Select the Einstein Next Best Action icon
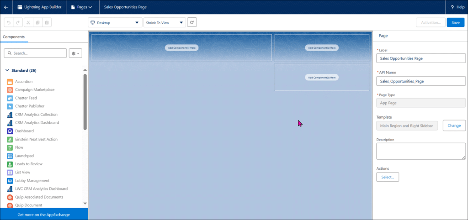The image size is (468, 220). click(10, 139)
